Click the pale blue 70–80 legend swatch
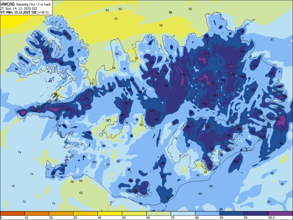 pos(183,214)
